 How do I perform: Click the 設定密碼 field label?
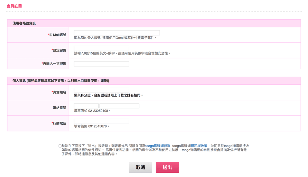[59, 50]
